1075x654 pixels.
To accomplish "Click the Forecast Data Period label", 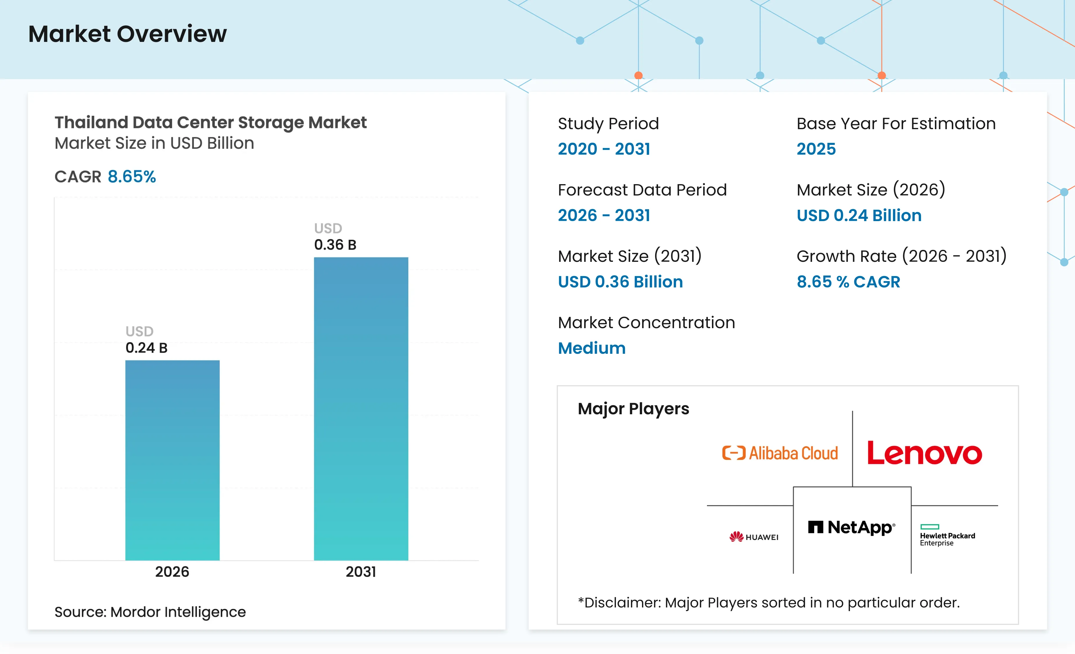I will (642, 190).
